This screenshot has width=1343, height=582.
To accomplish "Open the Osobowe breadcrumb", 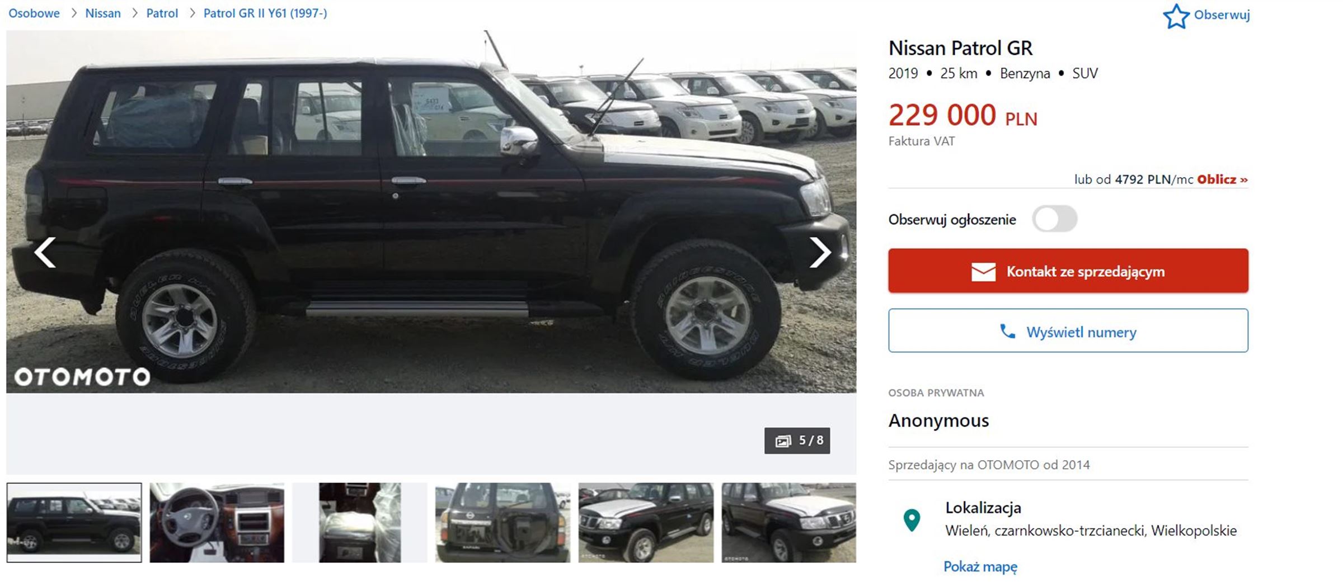I will click(34, 13).
